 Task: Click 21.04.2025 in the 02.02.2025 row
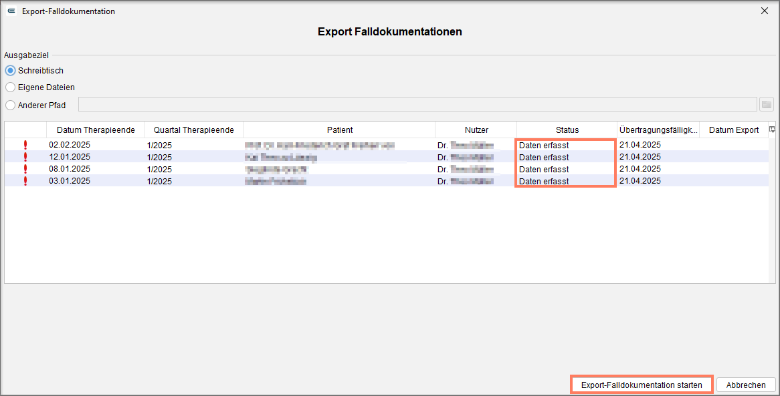click(640, 145)
